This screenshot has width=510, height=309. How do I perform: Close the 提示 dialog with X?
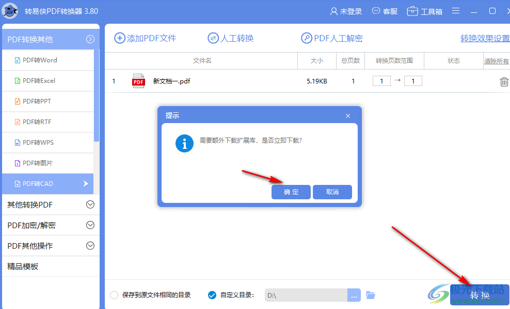(x=348, y=116)
